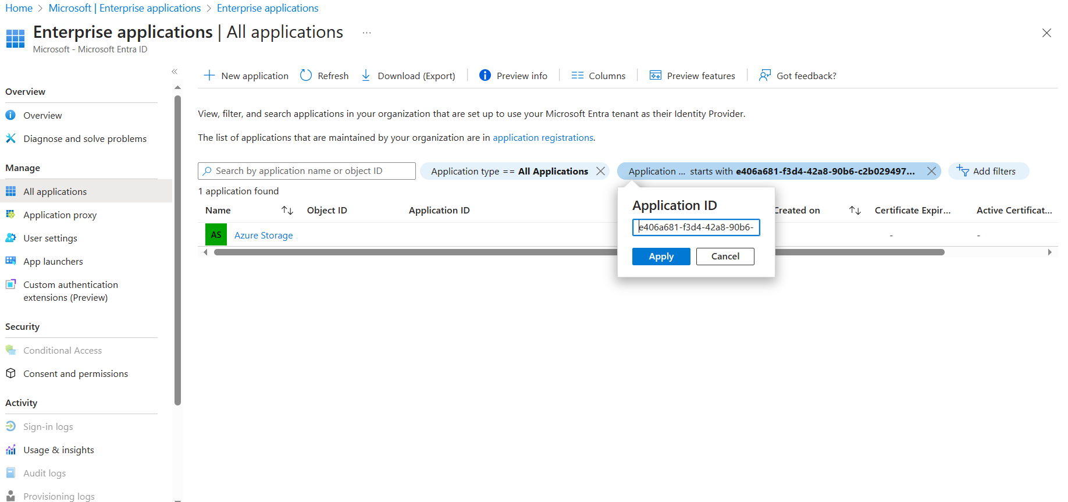This screenshot has height=502, width=1068.
Task: Click the Object ID column header
Action: [x=327, y=210]
